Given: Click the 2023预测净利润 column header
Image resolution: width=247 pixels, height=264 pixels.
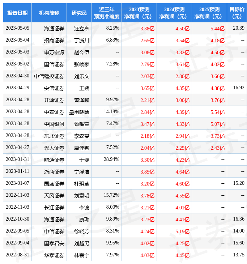Looking at the screenshot, I should (139, 13).
